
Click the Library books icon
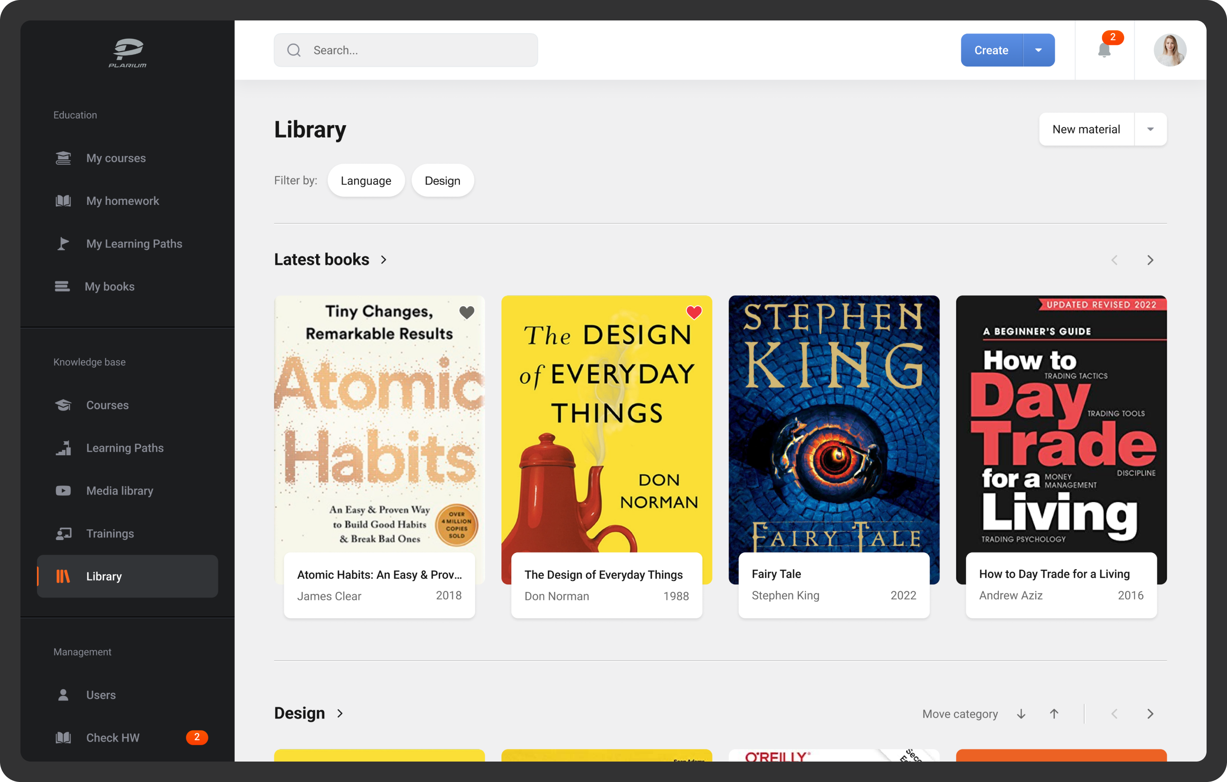63,576
